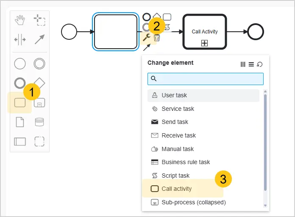Activate the create/remove space tool
Viewport: 295px width, 217px height.
click(20, 40)
